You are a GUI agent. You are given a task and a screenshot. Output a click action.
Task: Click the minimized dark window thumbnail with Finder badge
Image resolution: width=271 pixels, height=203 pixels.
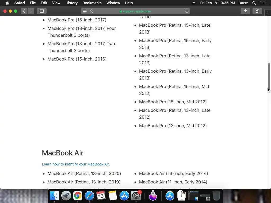click(193, 196)
